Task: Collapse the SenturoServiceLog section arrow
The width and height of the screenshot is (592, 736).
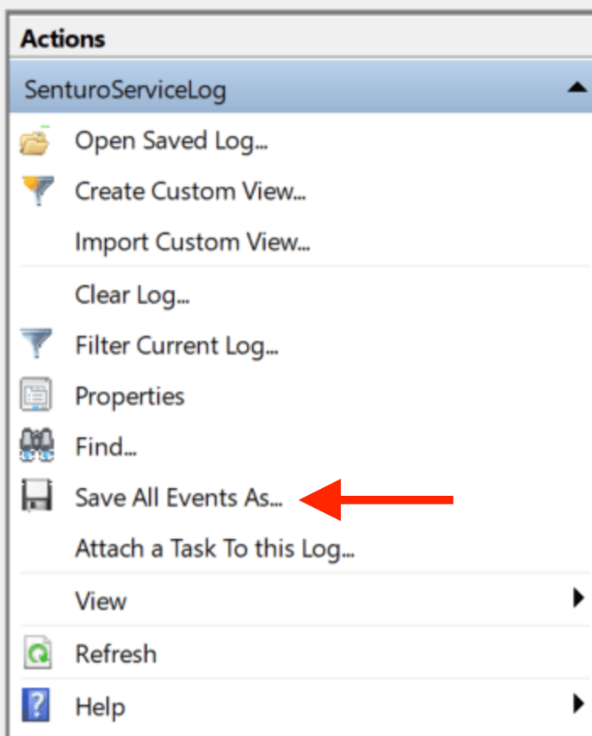Action: pyautogui.click(x=577, y=87)
